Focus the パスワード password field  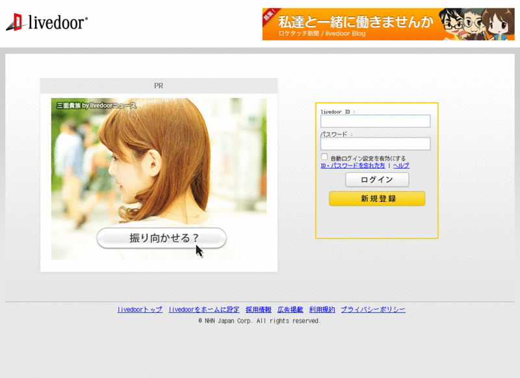coord(376,144)
